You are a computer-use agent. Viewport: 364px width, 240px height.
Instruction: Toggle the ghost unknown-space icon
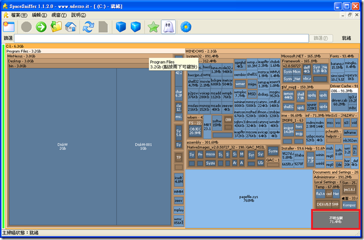(168, 27)
